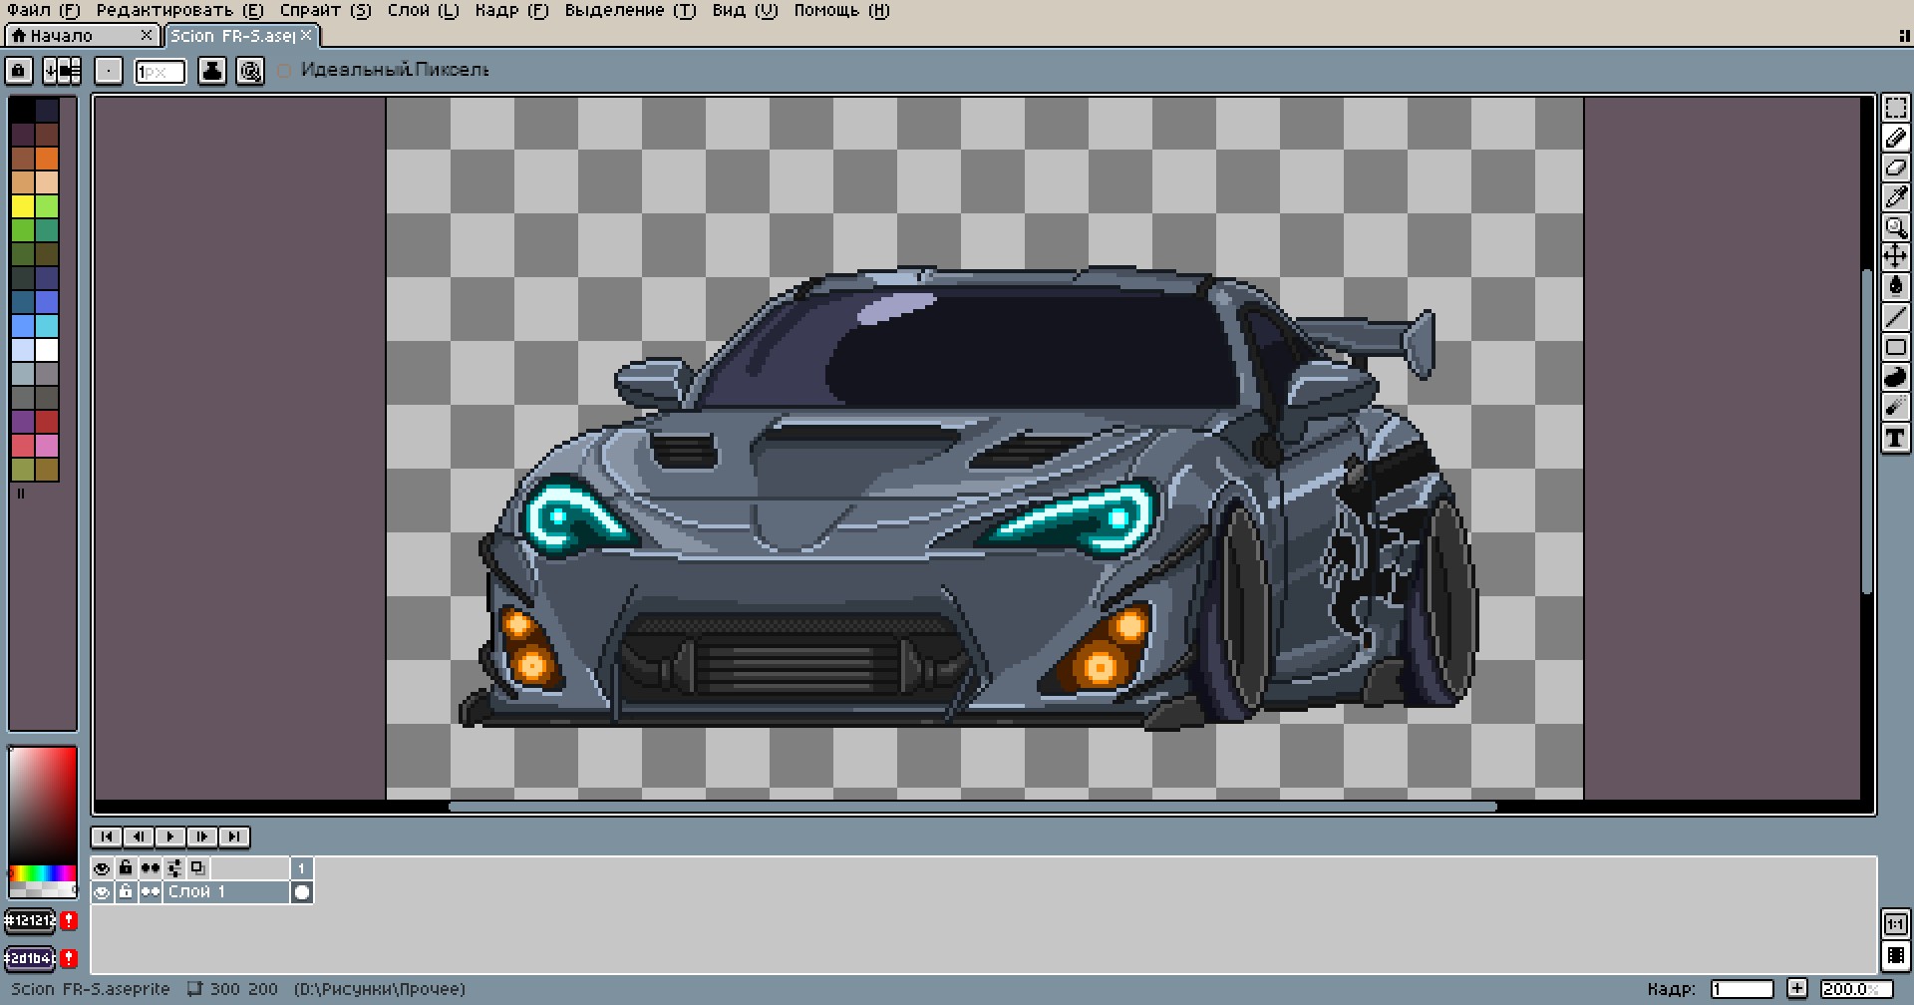Screen dimensions: 1914x1005
Task: Choose the Rectangle shape tool
Action: tap(1895, 347)
